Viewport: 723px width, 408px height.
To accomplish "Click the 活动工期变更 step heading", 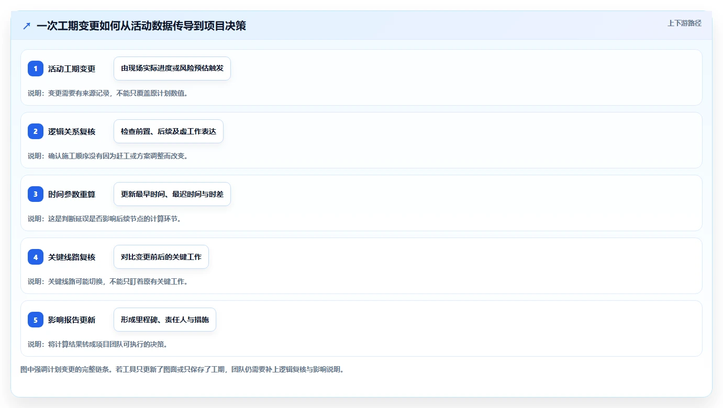I will pyautogui.click(x=72, y=69).
